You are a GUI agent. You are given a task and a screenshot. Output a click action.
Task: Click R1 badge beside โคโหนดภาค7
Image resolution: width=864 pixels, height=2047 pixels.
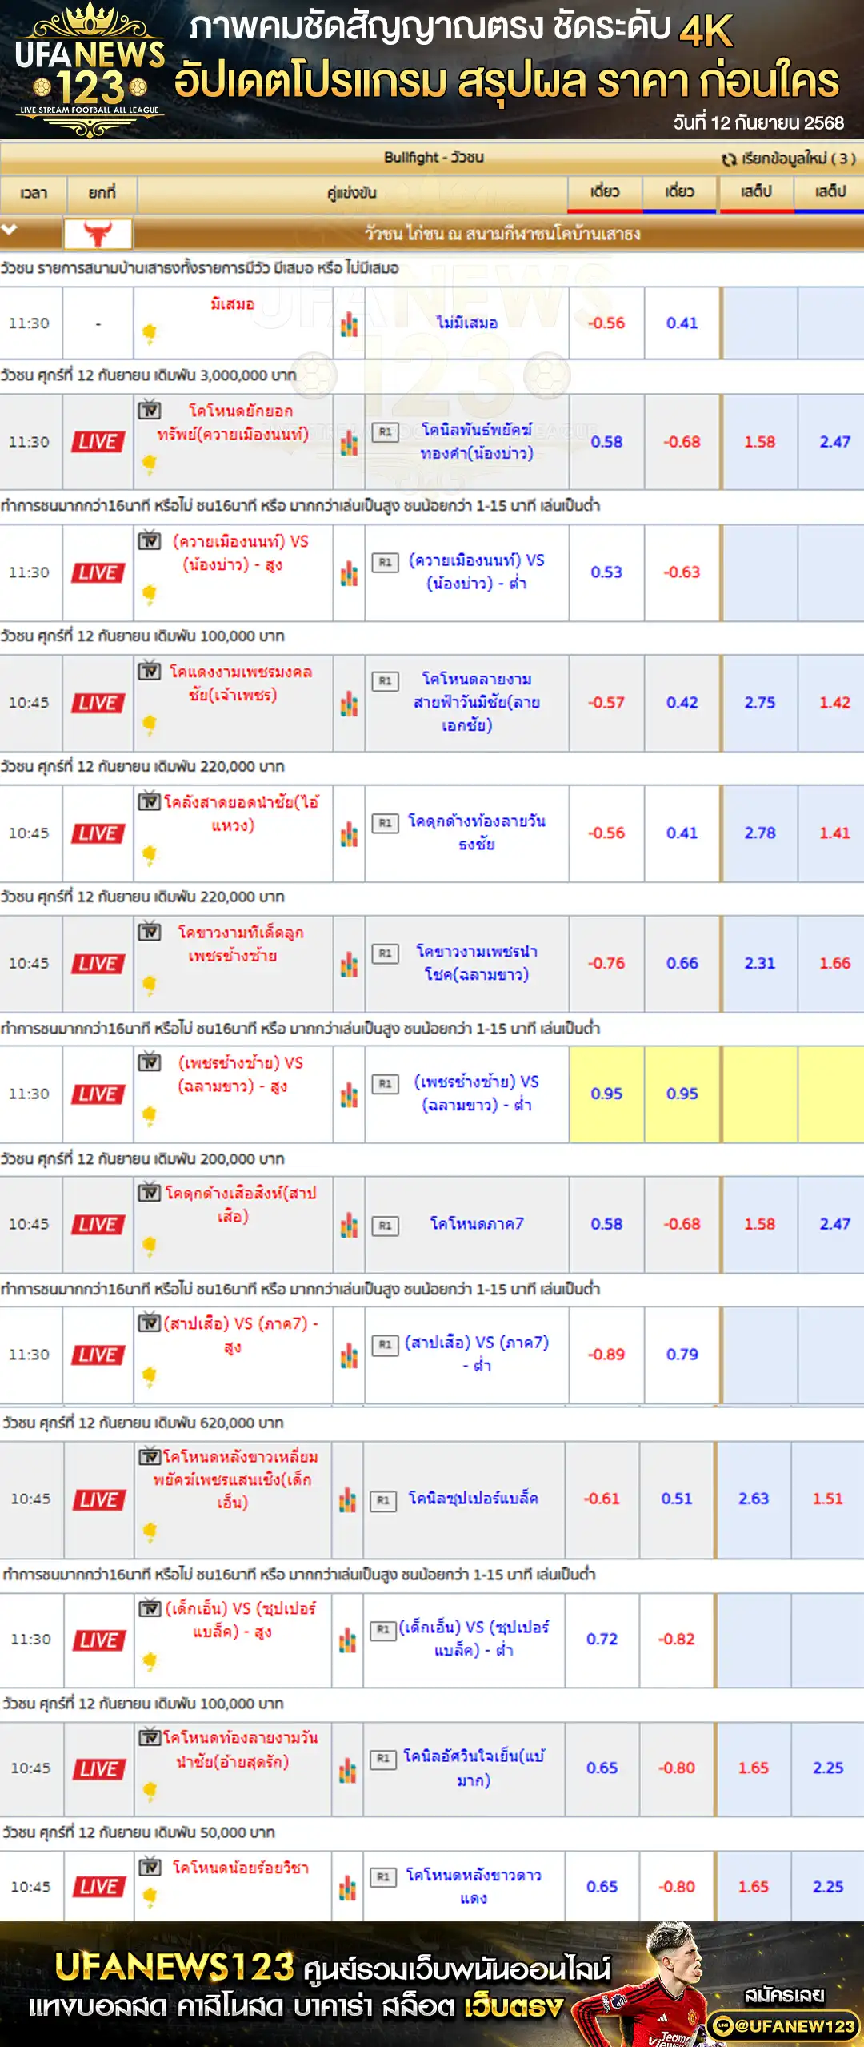(386, 1225)
